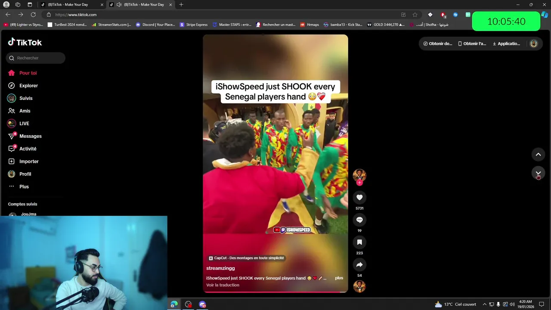The width and height of the screenshot is (551, 310).
Task: Open streamzingg username link
Action: (220, 268)
